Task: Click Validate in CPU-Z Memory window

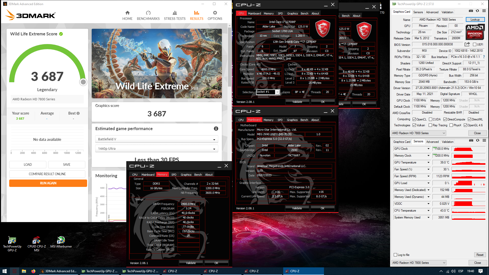Action: (x=191, y=263)
